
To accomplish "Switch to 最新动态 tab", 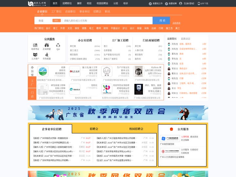I will pyautogui.click(x=186, y=39).
